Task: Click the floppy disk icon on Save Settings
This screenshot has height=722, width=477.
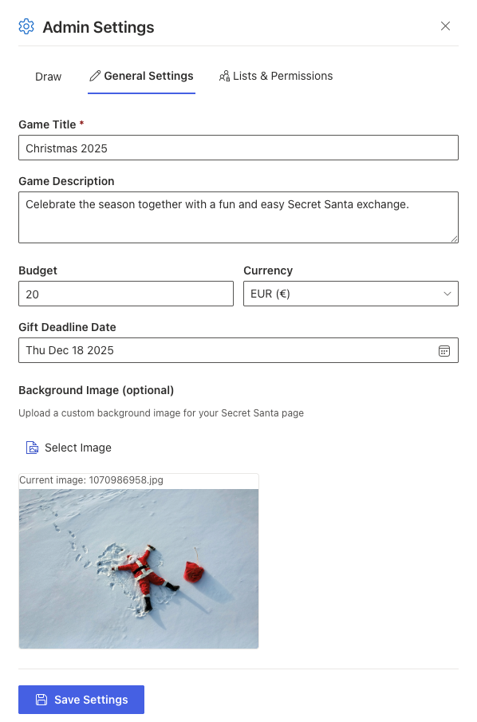Action: coord(41,699)
